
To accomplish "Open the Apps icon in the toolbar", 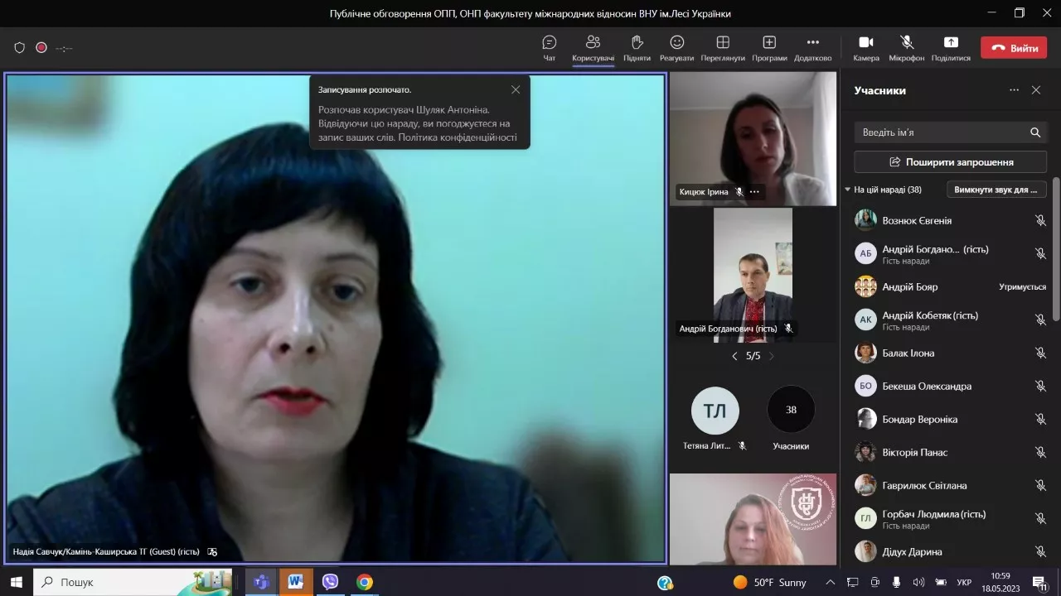I will pos(769,48).
